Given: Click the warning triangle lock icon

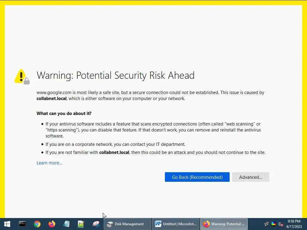Looking at the screenshot, I should (22, 77).
